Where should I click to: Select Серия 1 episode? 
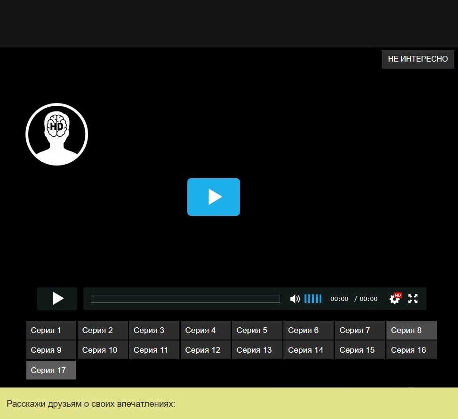[x=51, y=330]
